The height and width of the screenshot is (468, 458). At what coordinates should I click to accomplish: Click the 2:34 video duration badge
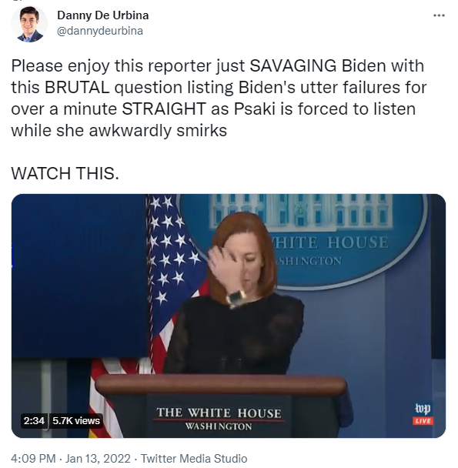click(x=34, y=421)
